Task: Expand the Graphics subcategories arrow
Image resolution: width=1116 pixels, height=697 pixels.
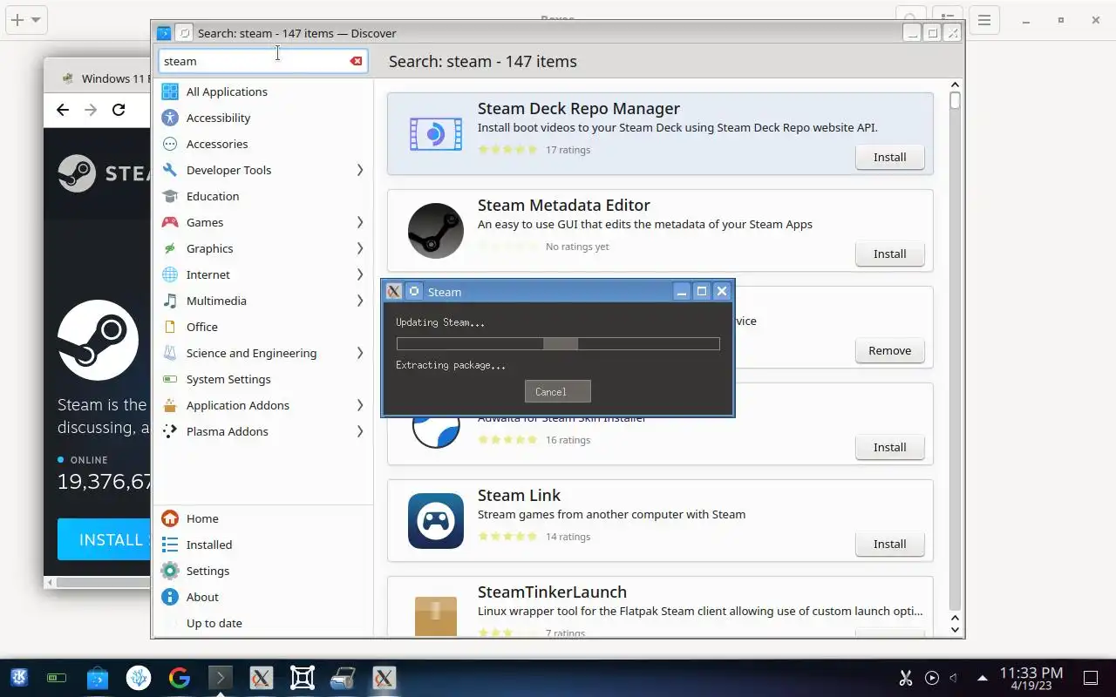Action: [x=359, y=248]
